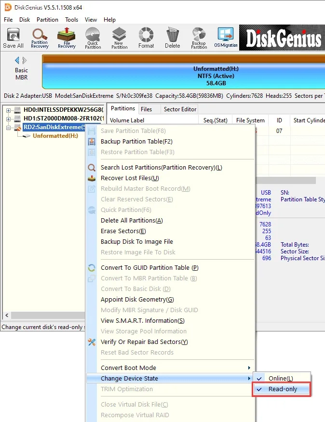Viewport: 325px width, 422px height.
Task: Collapse the RD2:SanDiskExtreme tree node
Action: click(x=8, y=128)
